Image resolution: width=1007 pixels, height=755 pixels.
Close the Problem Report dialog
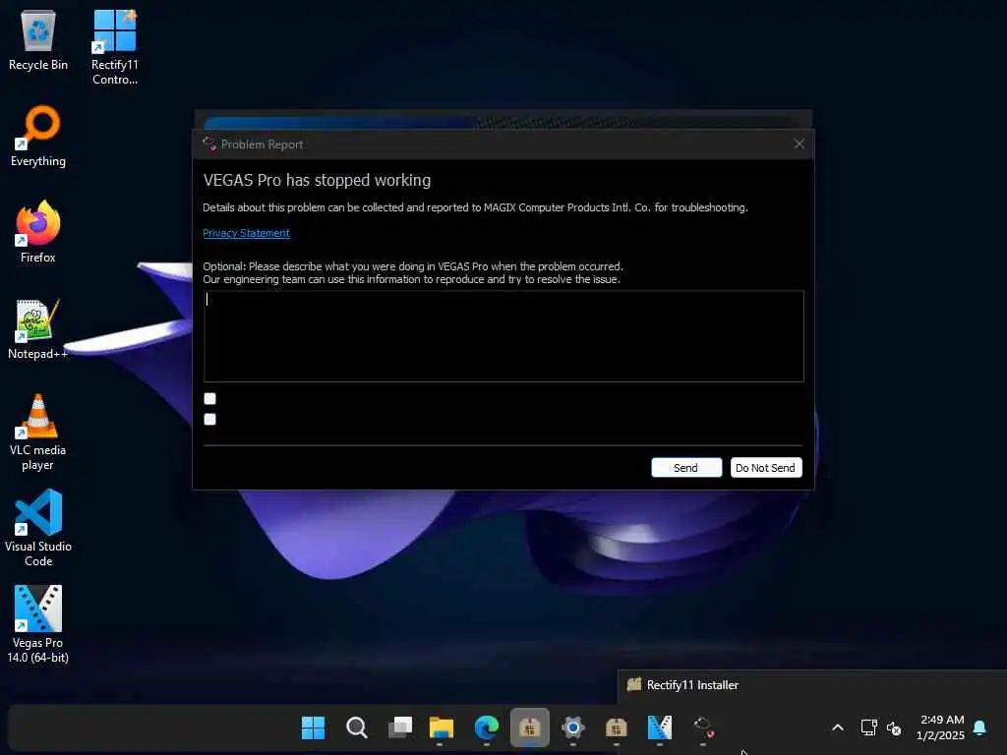[x=799, y=144]
